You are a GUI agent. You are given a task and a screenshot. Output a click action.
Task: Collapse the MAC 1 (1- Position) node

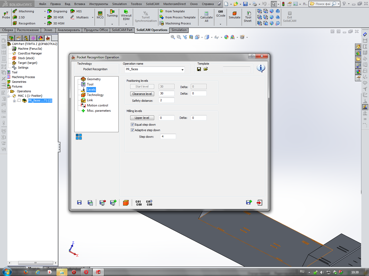coord(9,96)
